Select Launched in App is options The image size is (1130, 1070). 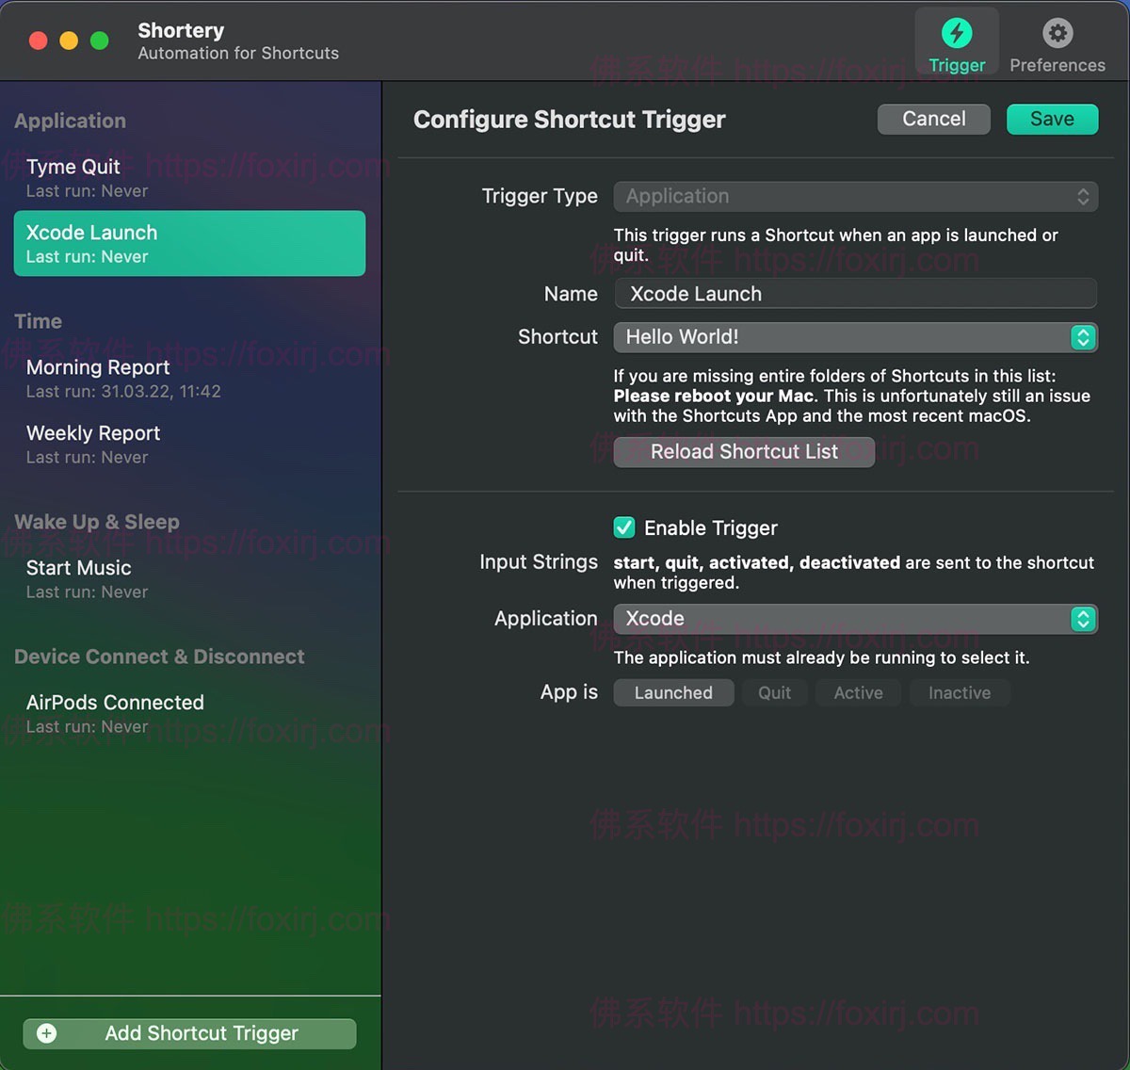pyautogui.click(x=673, y=693)
